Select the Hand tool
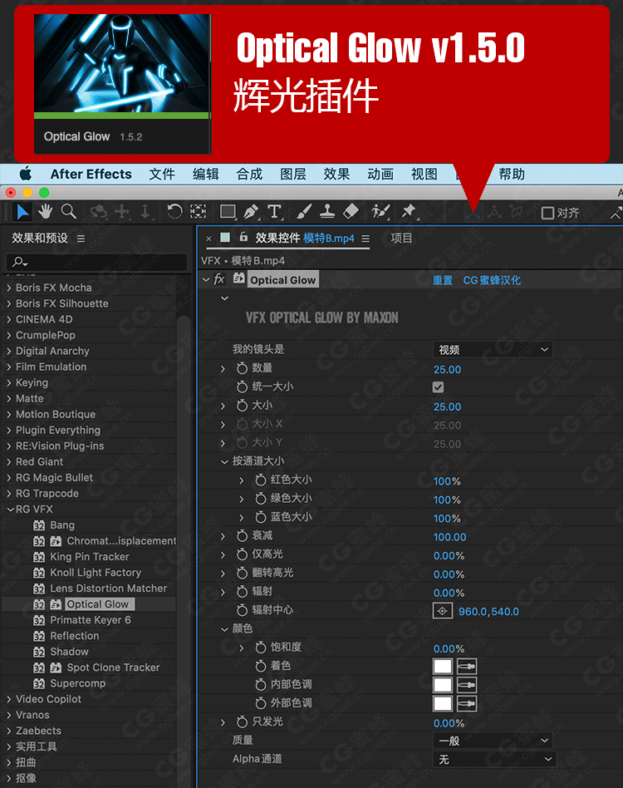This screenshot has width=623, height=788. 46,212
